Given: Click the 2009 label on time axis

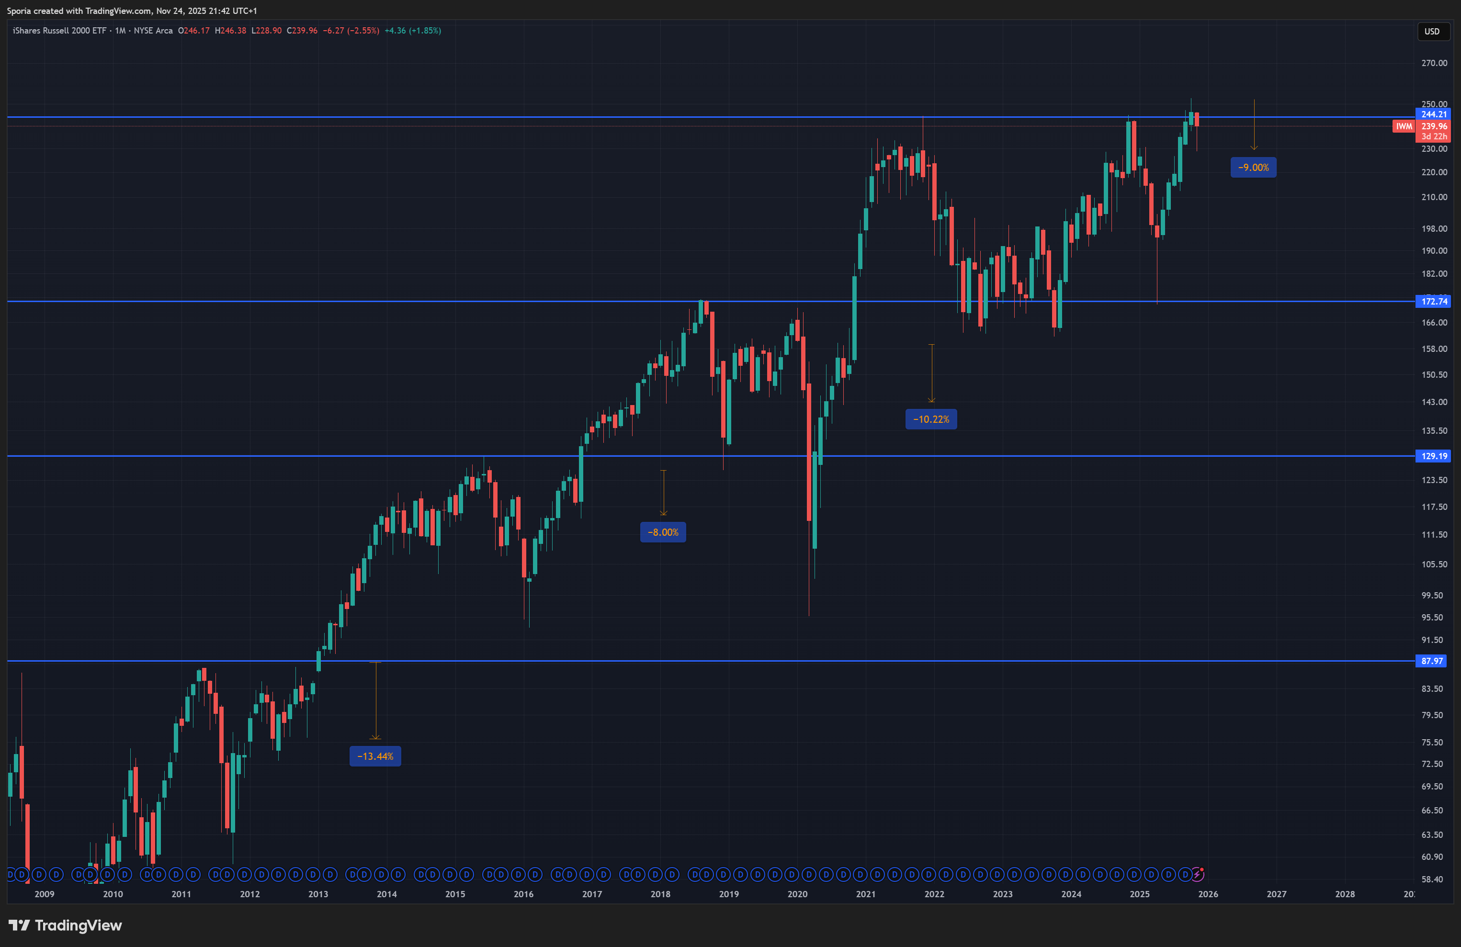Looking at the screenshot, I should point(44,894).
